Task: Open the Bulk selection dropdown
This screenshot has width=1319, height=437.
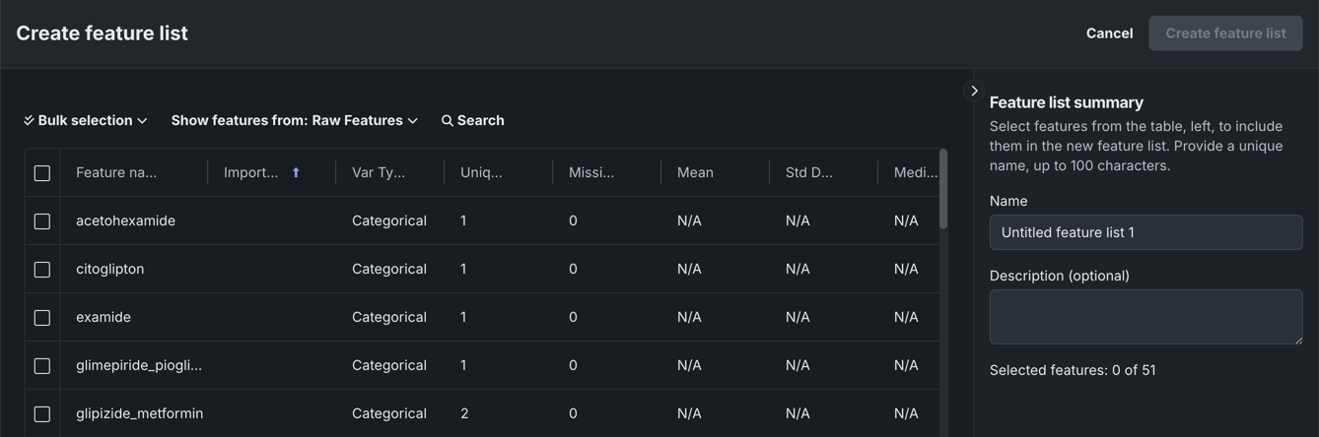Action: click(87, 120)
